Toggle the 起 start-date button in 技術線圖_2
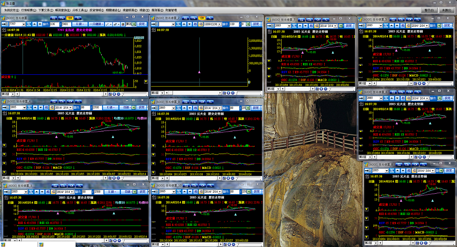The height and width of the screenshot is (247, 457). pyautogui.click(x=195, y=24)
